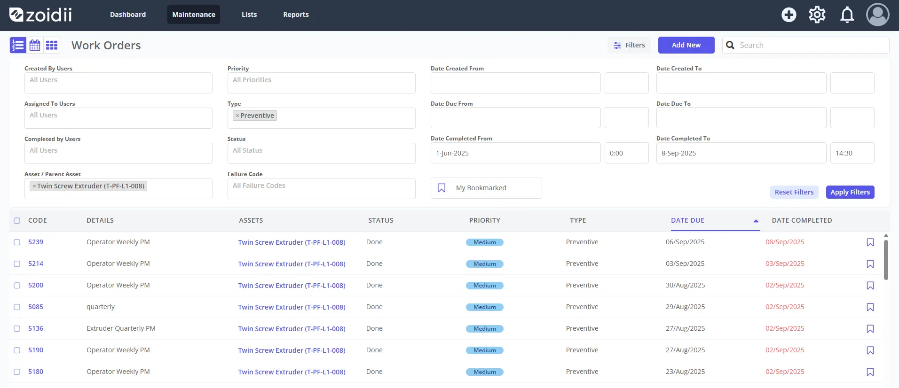Bookmark work order 5239

tap(870, 242)
